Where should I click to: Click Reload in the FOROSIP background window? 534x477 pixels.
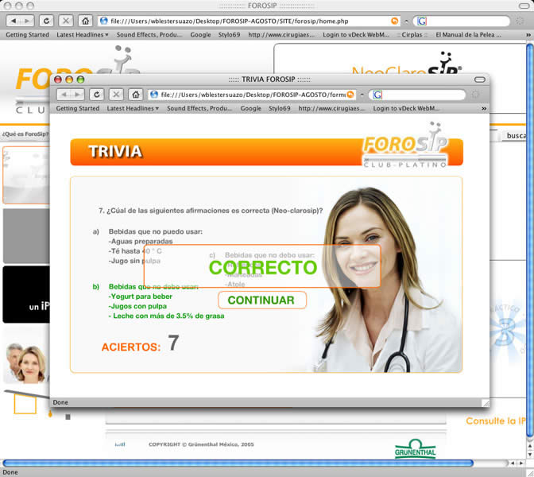(46, 21)
